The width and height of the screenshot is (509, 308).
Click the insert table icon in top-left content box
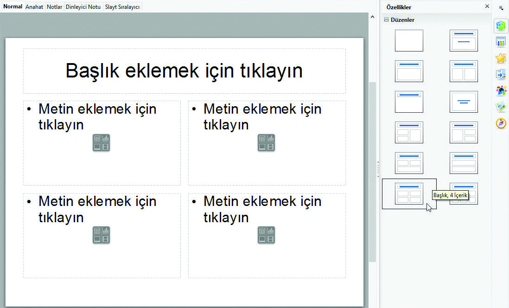tap(97, 138)
